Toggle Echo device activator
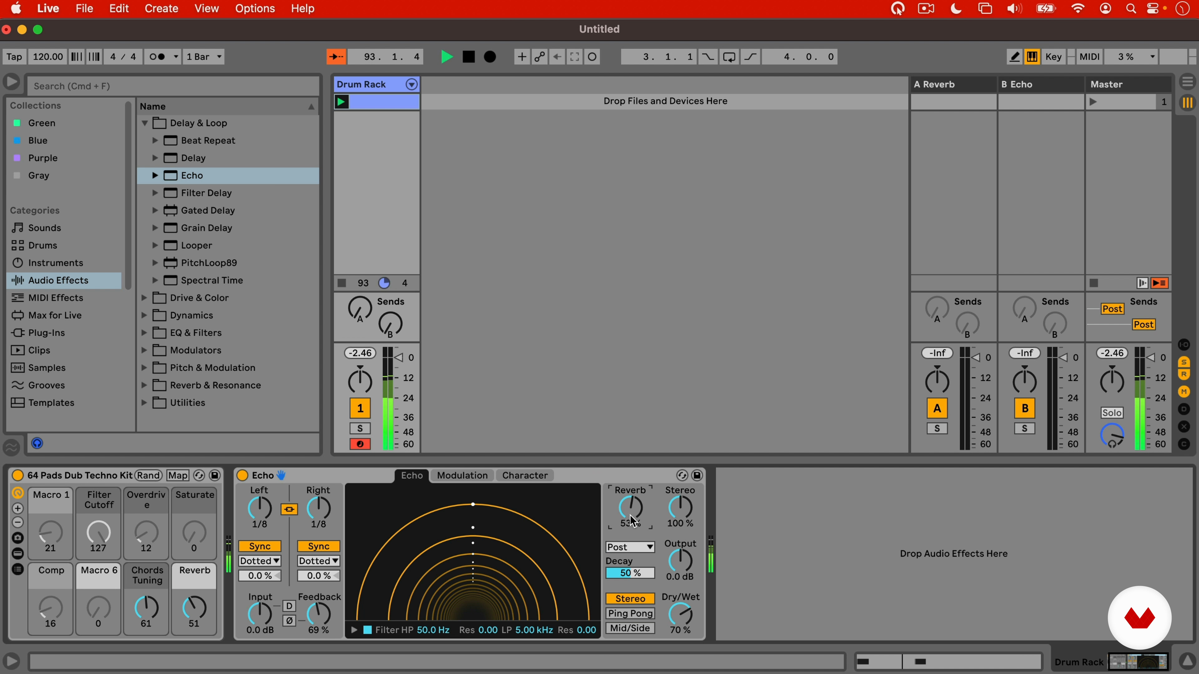This screenshot has width=1199, height=674. pos(243,475)
